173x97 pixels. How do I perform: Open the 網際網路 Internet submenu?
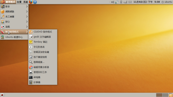point(14,12)
